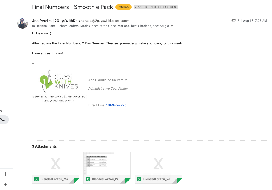Open the 2021 - BLENDED FOR YOU label
Screen dimensions: 272x190
(x=153, y=7)
